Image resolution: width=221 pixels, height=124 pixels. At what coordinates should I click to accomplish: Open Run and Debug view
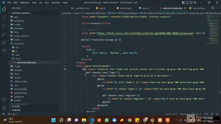coord(4,34)
